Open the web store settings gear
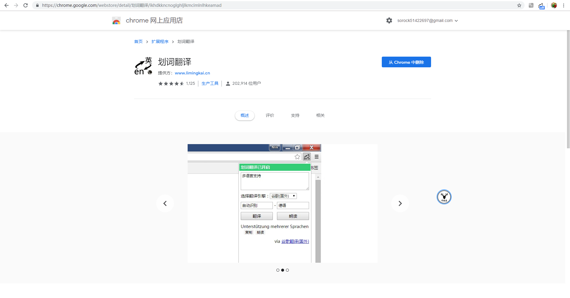 [x=389, y=20]
